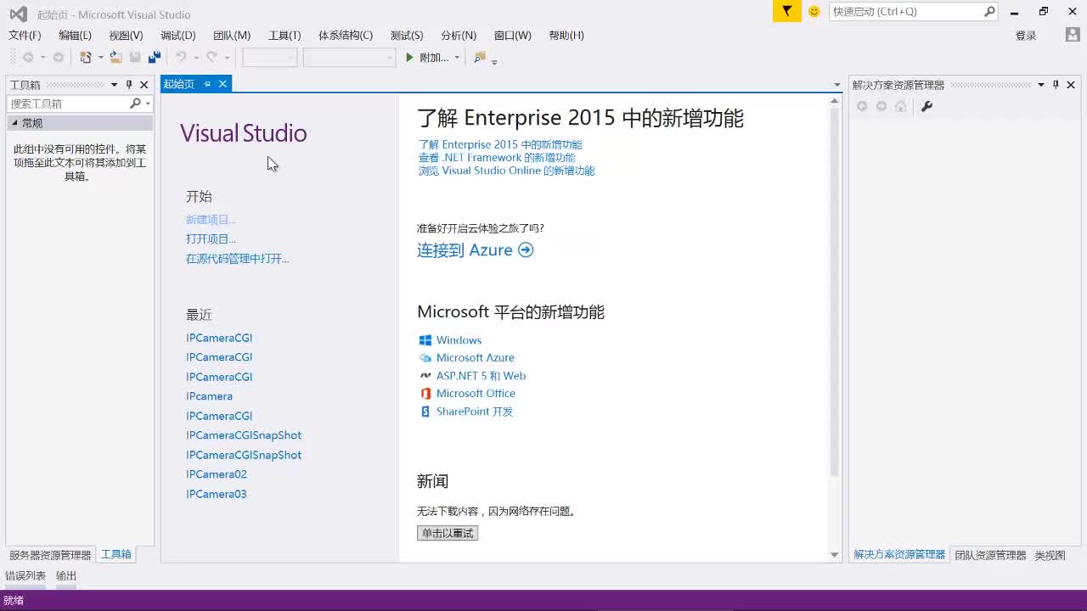Toggle pin on 起始页 tab

click(207, 84)
